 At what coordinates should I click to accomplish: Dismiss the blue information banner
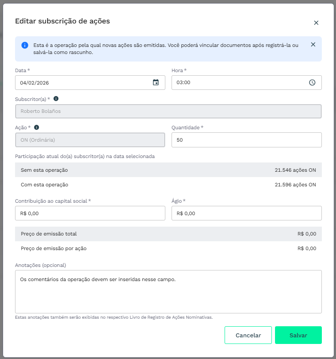(313, 45)
